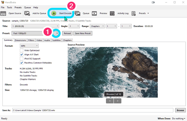Screen dimensions: 187x121
Task: Switch to the Video tab
Action: point(39,40)
